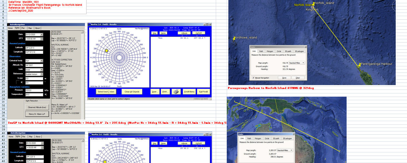
Task: Click Clear button in upper Ruler dialog
Action: [x=298, y=78]
